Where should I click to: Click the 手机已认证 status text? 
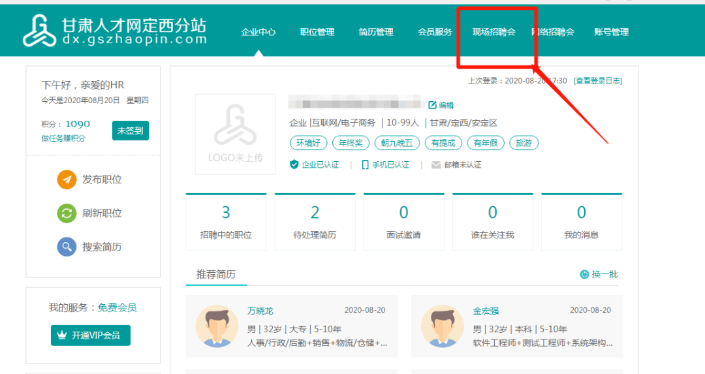tap(391, 164)
